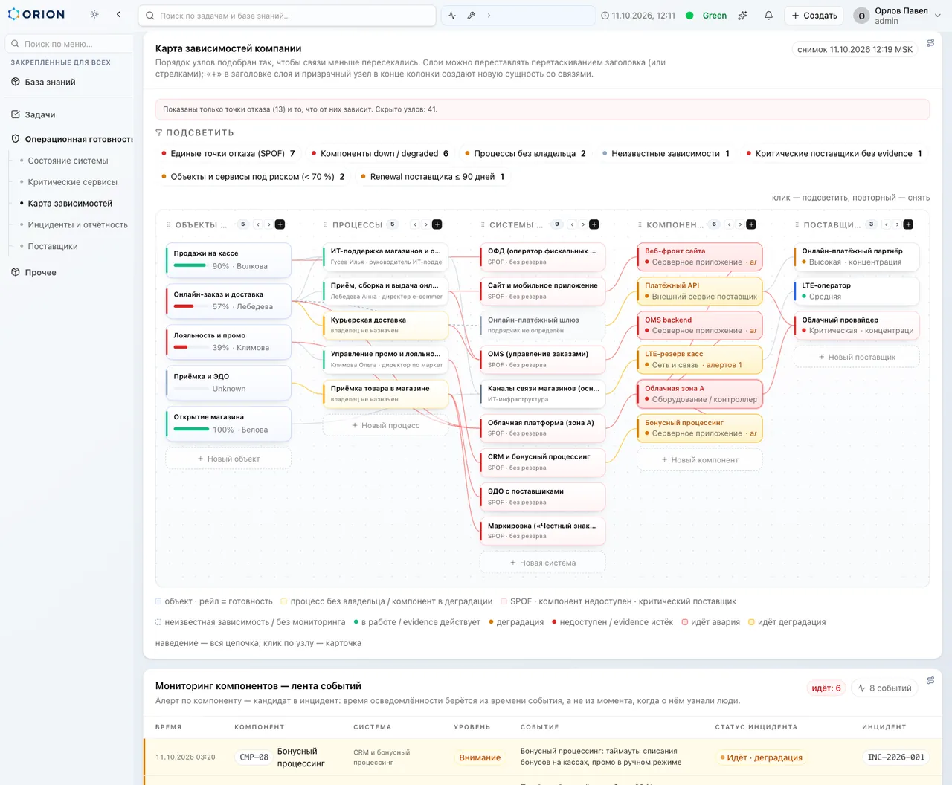
Task: Open the notifications bell
Action: pyautogui.click(x=768, y=15)
